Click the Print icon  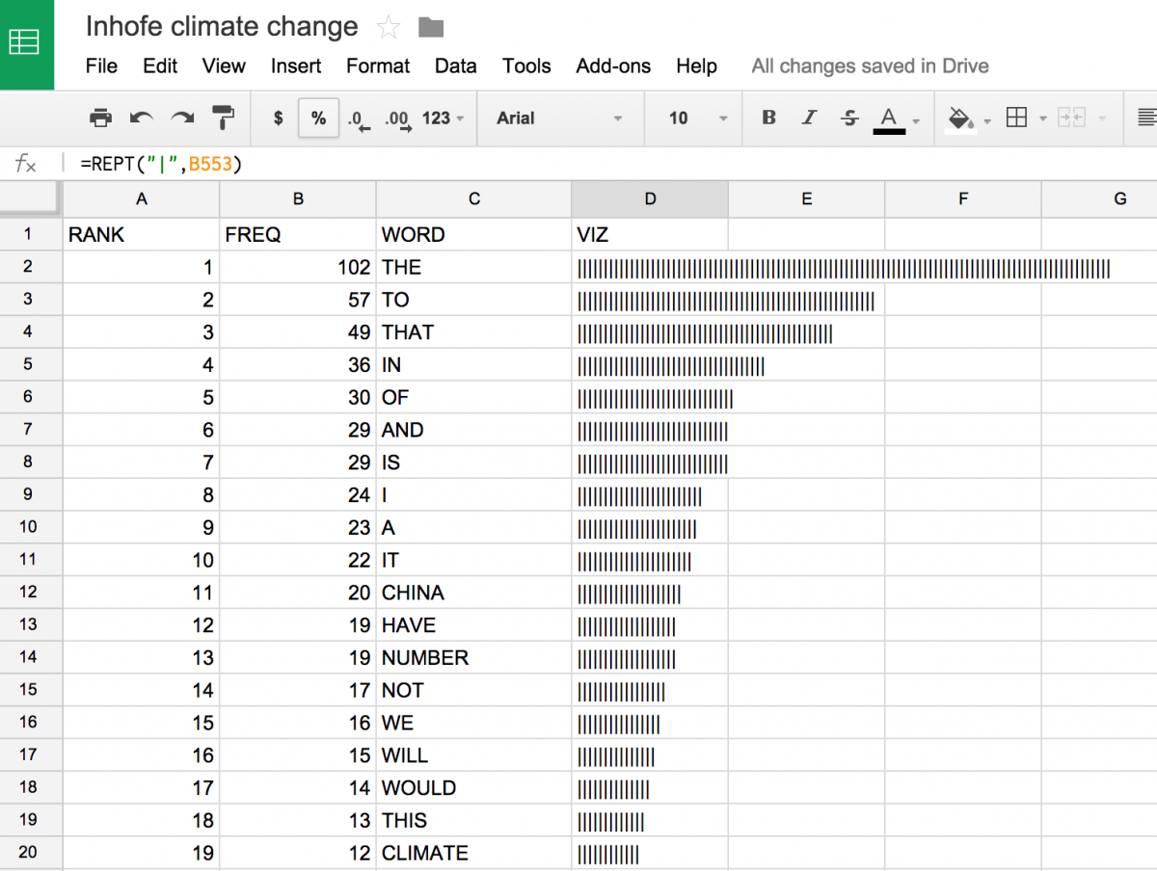click(x=100, y=118)
